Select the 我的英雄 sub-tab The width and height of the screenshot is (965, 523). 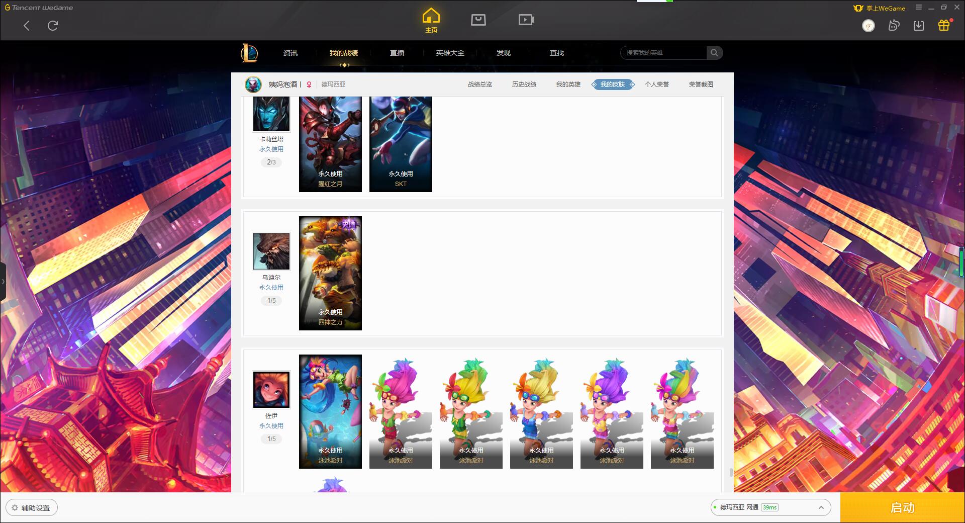pos(568,84)
